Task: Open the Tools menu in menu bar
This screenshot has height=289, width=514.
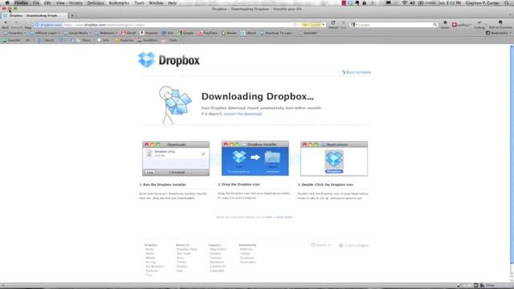Action: (x=139, y=3)
